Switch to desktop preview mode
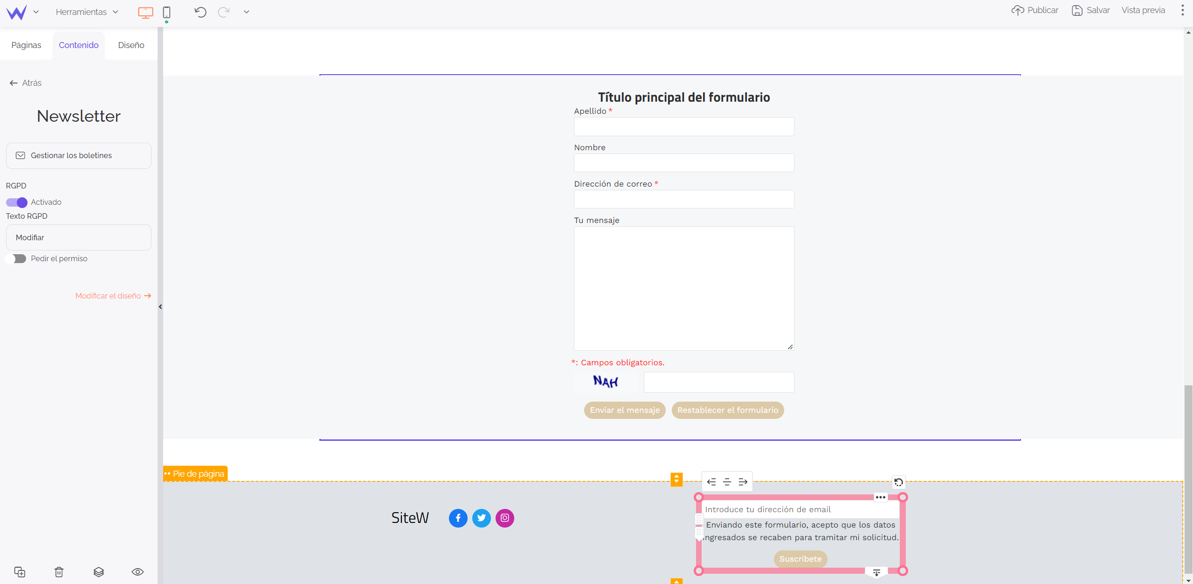Image resolution: width=1193 pixels, height=584 pixels. [x=145, y=11]
